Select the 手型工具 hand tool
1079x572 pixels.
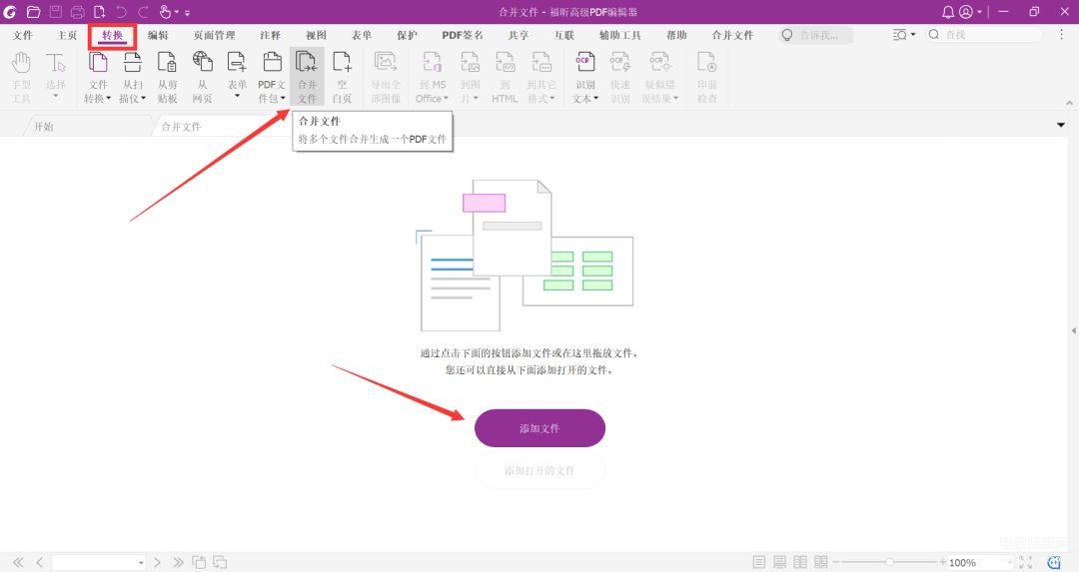[21, 78]
